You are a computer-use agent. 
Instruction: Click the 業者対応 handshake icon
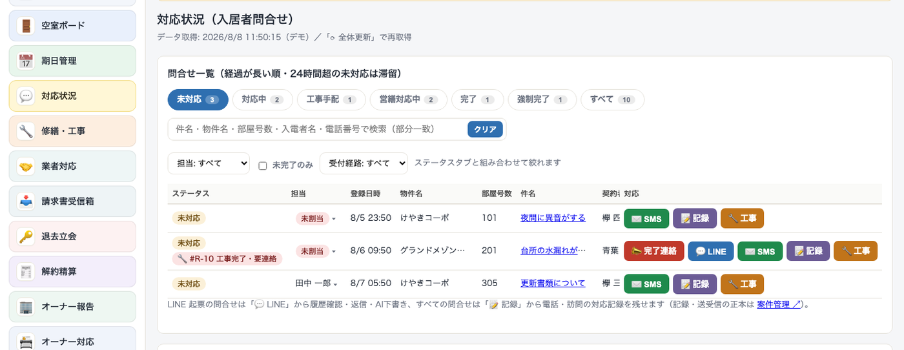tap(26, 167)
